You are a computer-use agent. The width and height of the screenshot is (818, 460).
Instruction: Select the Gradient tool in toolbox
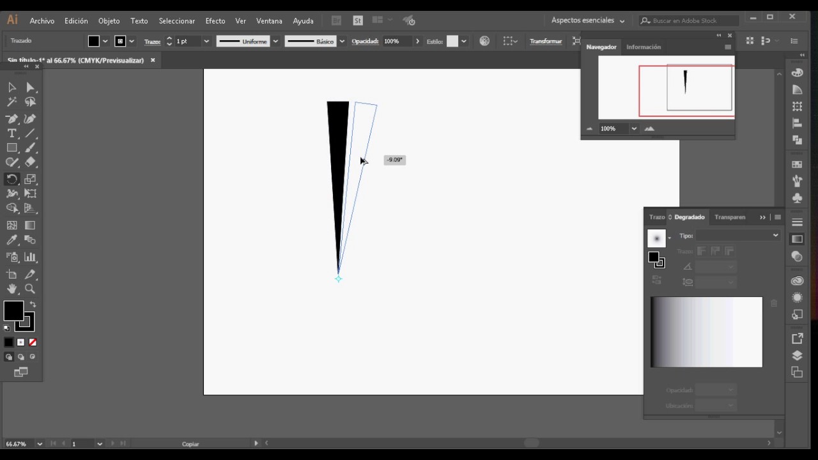pyautogui.click(x=31, y=226)
